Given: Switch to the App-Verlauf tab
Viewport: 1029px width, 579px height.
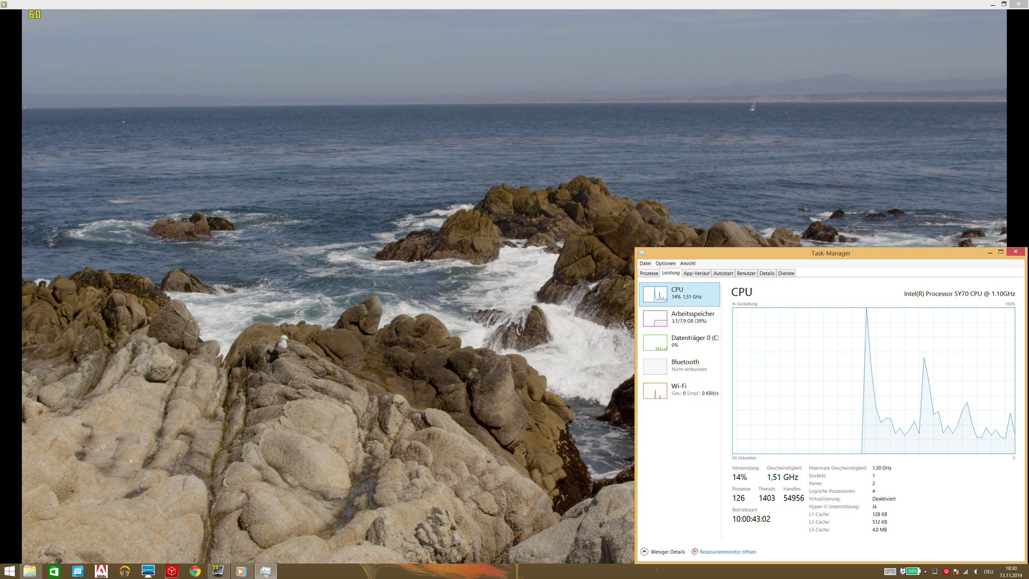Looking at the screenshot, I should (696, 273).
